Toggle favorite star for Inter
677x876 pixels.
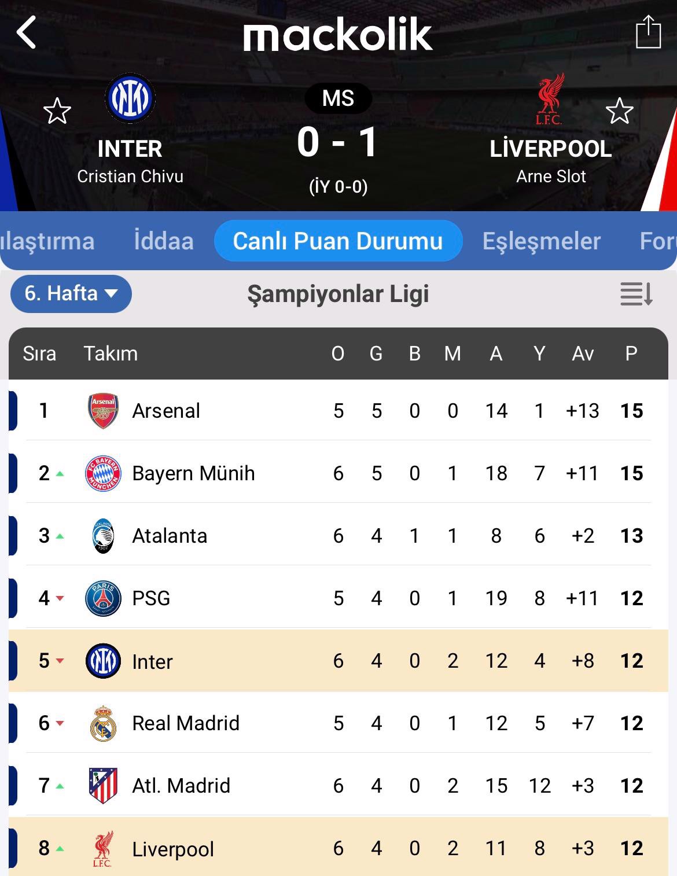point(57,111)
